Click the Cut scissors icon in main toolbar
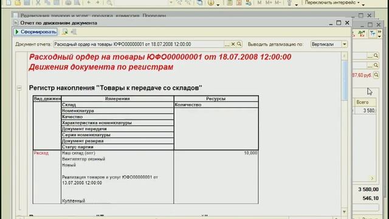Viewport: 389px width, 219px height. 38,2
